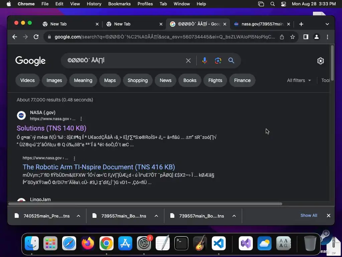Close the downloads bar
342x257 pixels.
click(329, 216)
